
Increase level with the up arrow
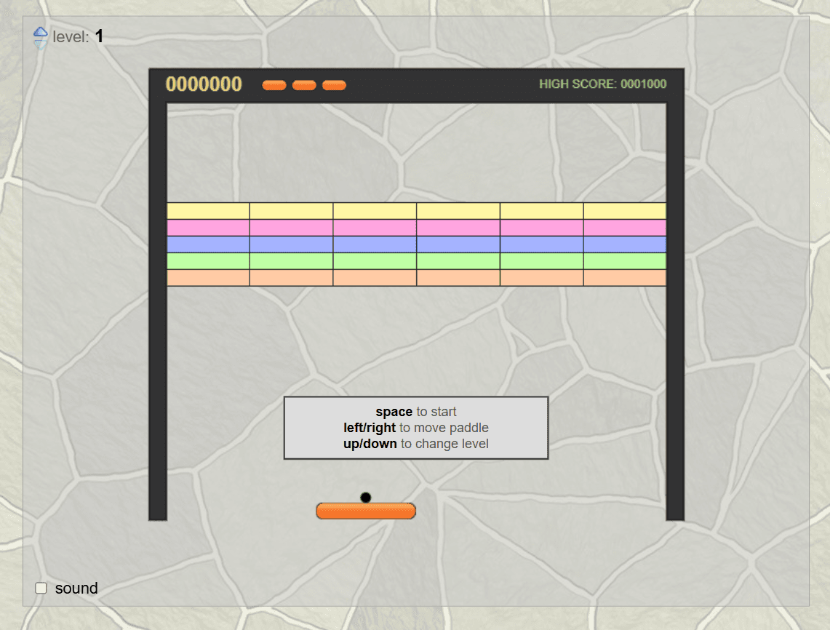pos(40,32)
